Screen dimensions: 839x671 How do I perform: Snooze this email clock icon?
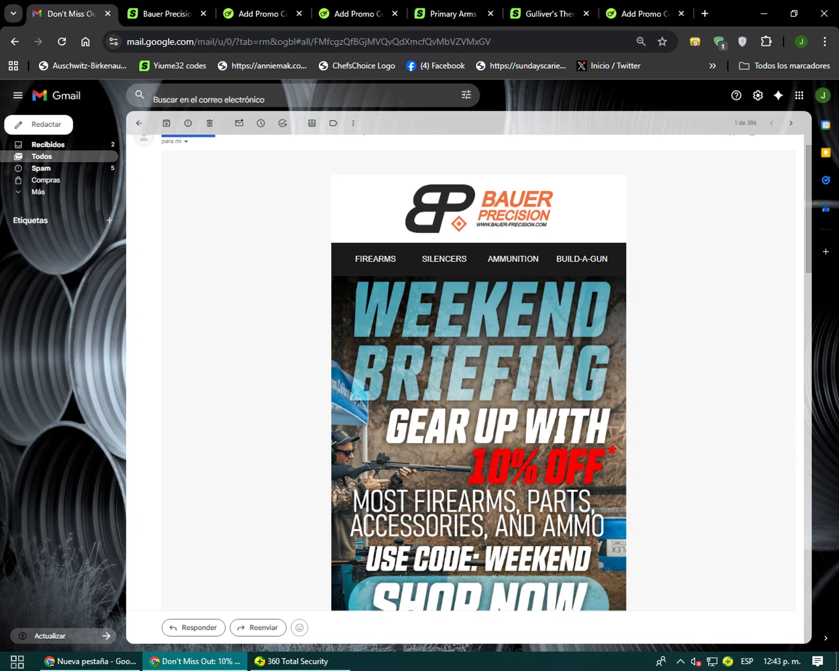tap(261, 123)
